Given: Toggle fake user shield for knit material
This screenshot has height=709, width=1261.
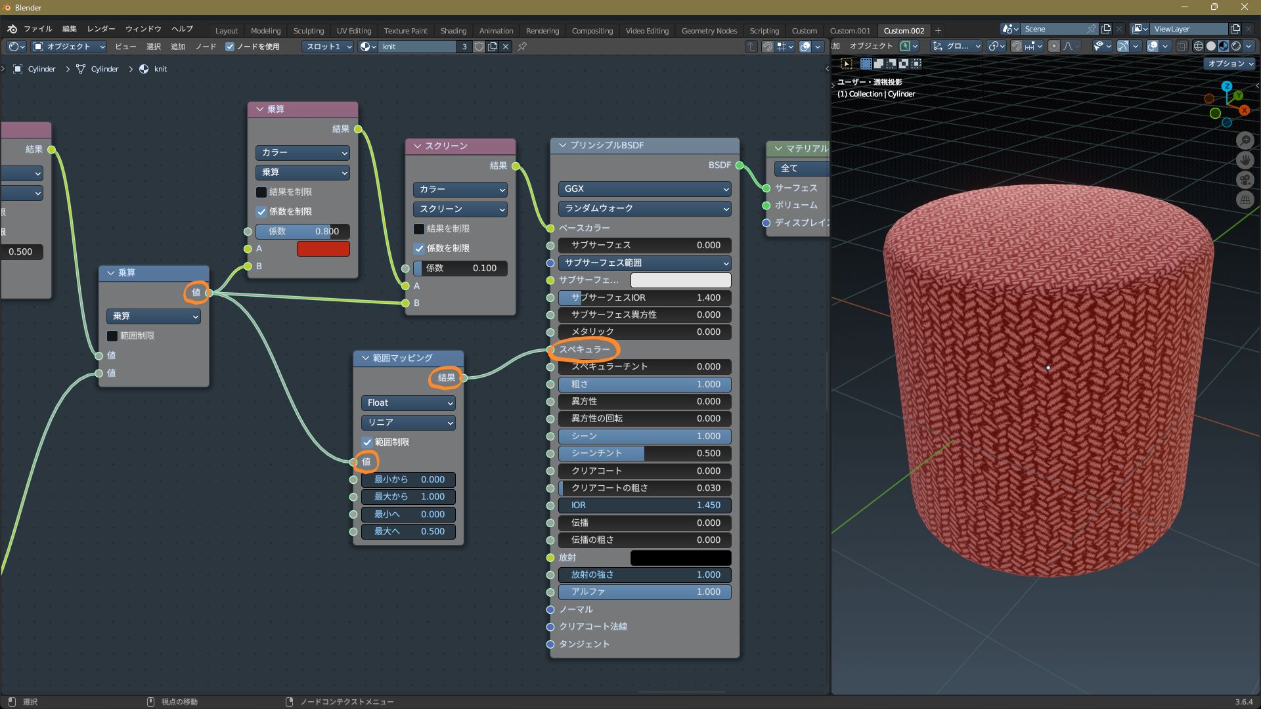Looking at the screenshot, I should tap(479, 47).
